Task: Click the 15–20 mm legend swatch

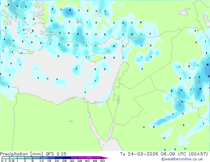Action: [x=52, y=158]
